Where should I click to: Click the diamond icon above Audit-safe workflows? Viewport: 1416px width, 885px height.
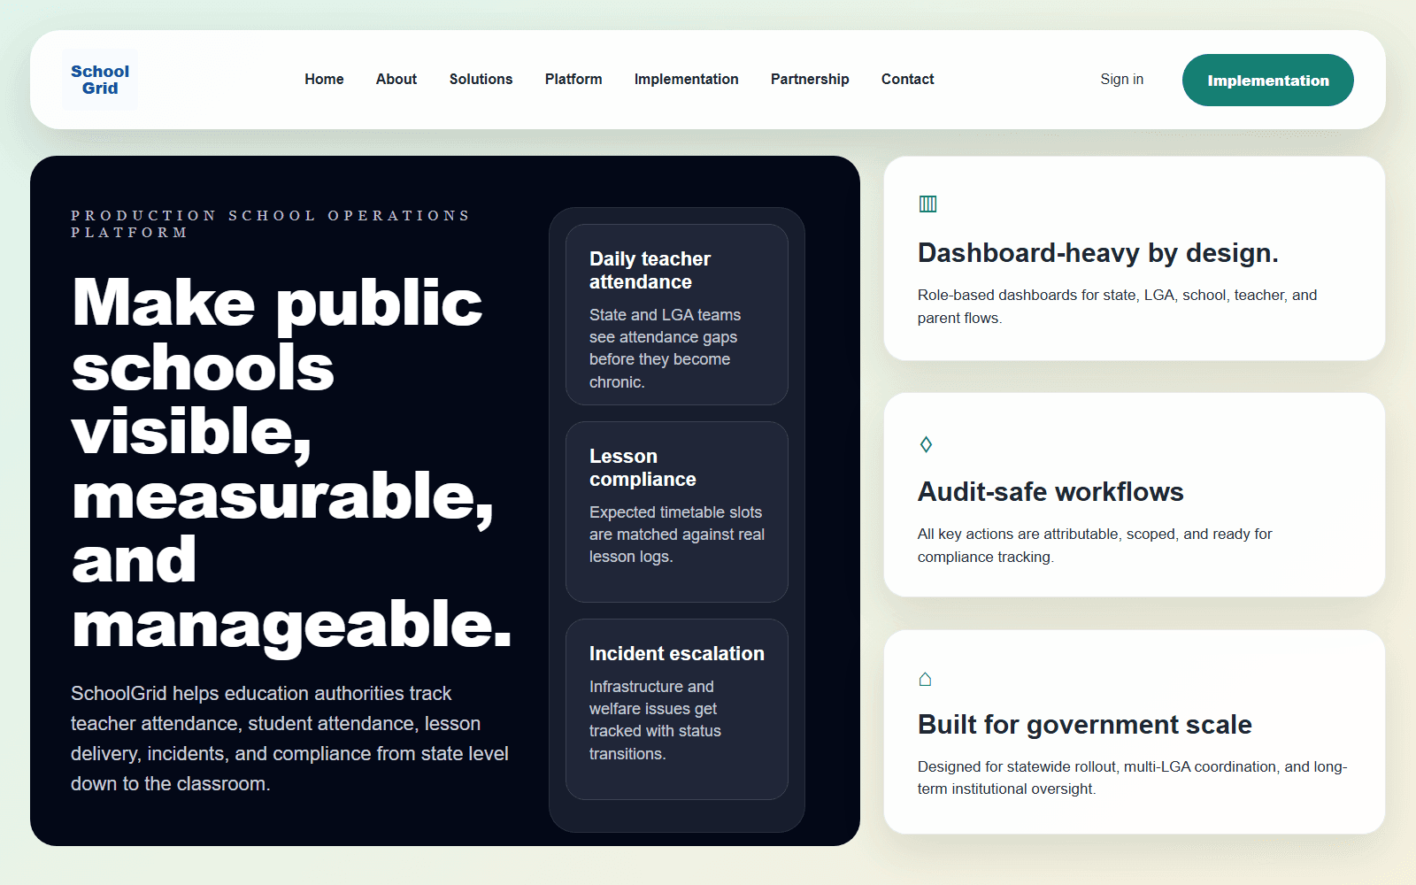point(926,444)
